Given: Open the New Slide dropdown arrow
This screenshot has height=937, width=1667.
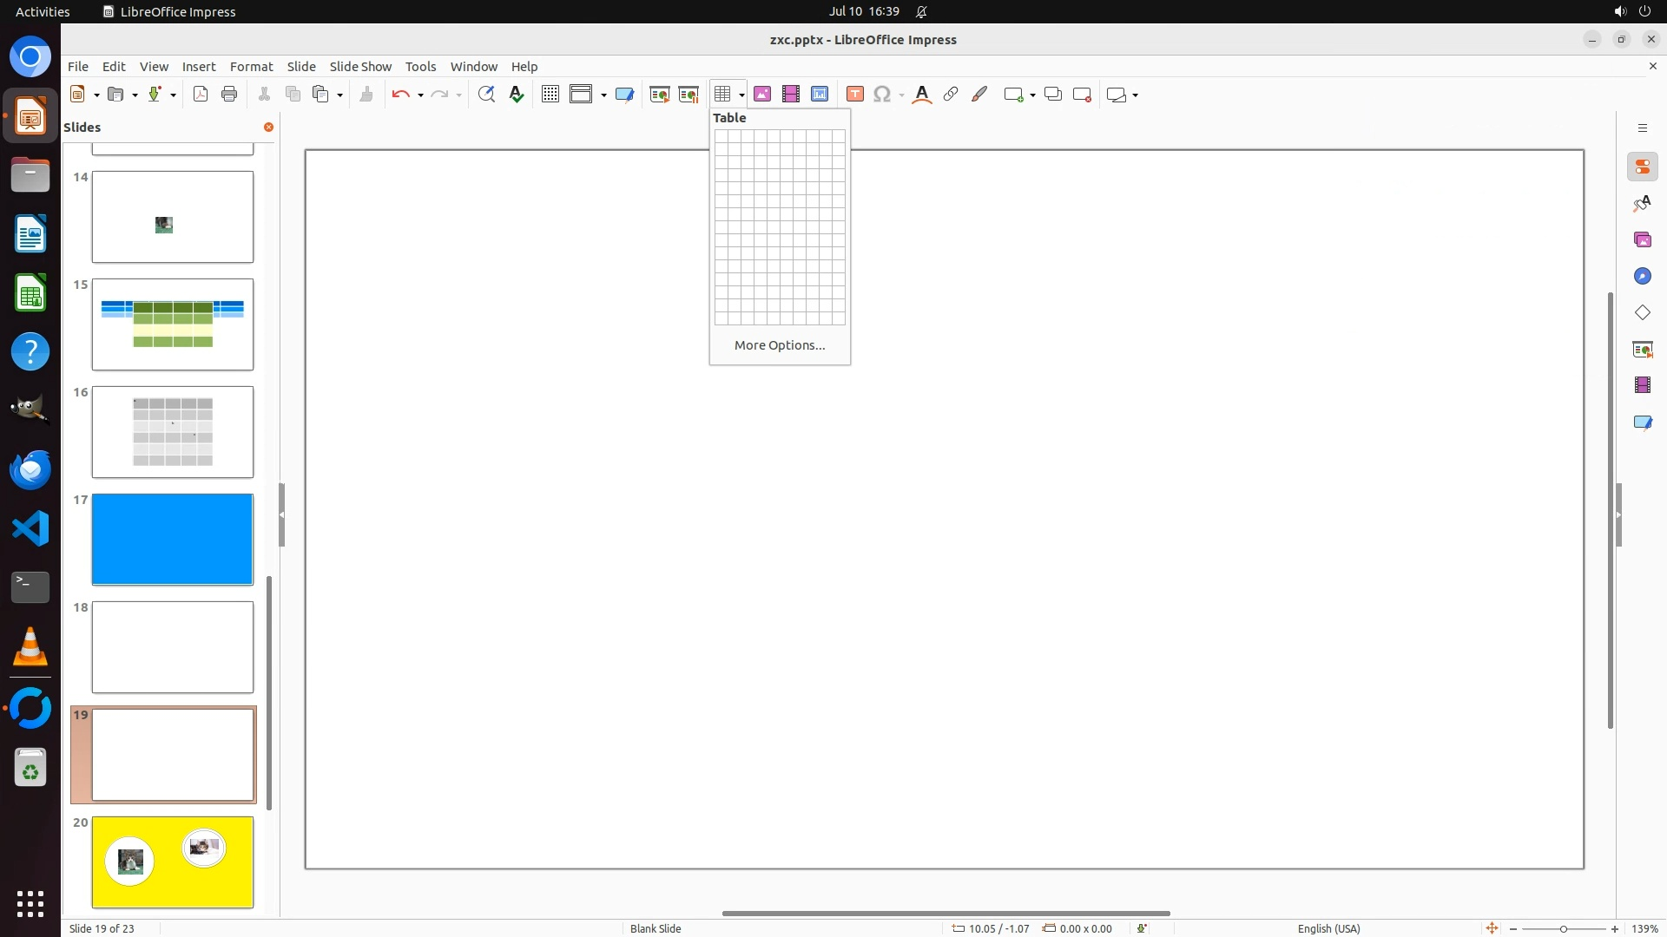Looking at the screenshot, I should click(1032, 95).
